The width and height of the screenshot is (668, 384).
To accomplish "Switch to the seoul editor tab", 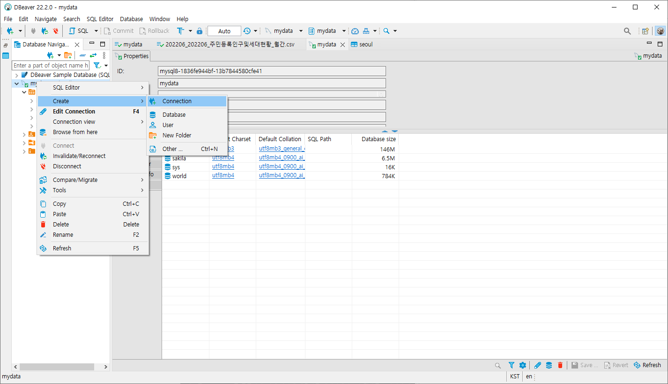I will [362, 45].
